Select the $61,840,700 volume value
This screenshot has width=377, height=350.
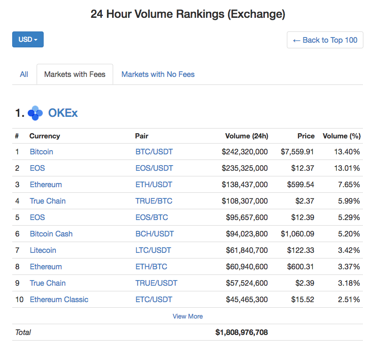pyautogui.click(x=246, y=251)
